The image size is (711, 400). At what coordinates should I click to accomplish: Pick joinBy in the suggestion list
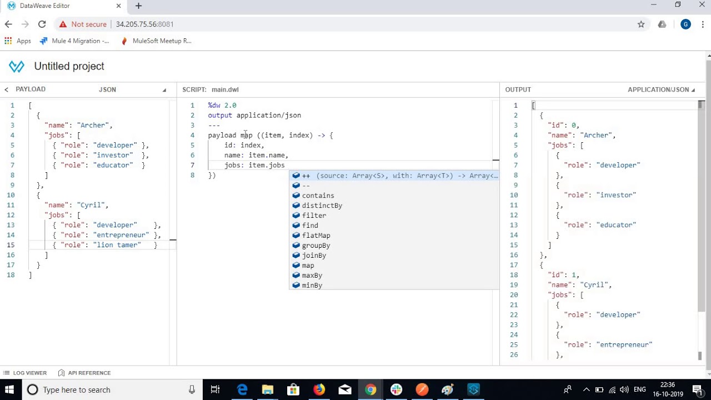point(394,256)
